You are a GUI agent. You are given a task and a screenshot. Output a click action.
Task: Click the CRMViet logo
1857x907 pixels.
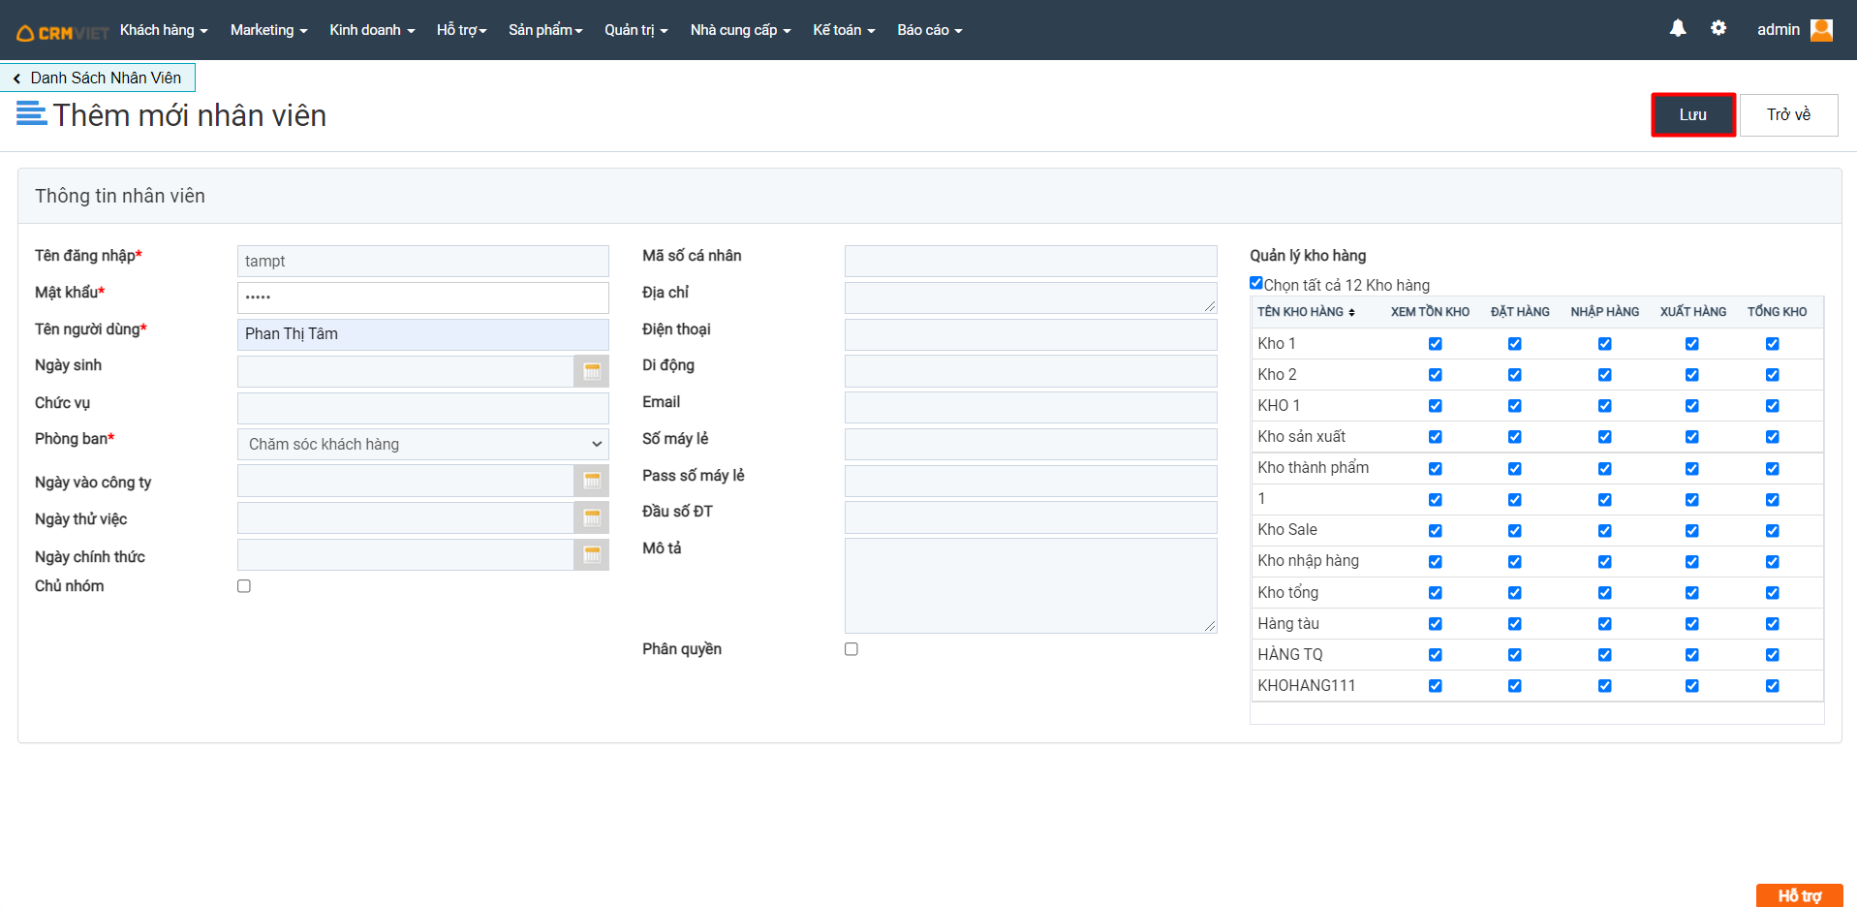pyautogui.click(x=62, y=32)
